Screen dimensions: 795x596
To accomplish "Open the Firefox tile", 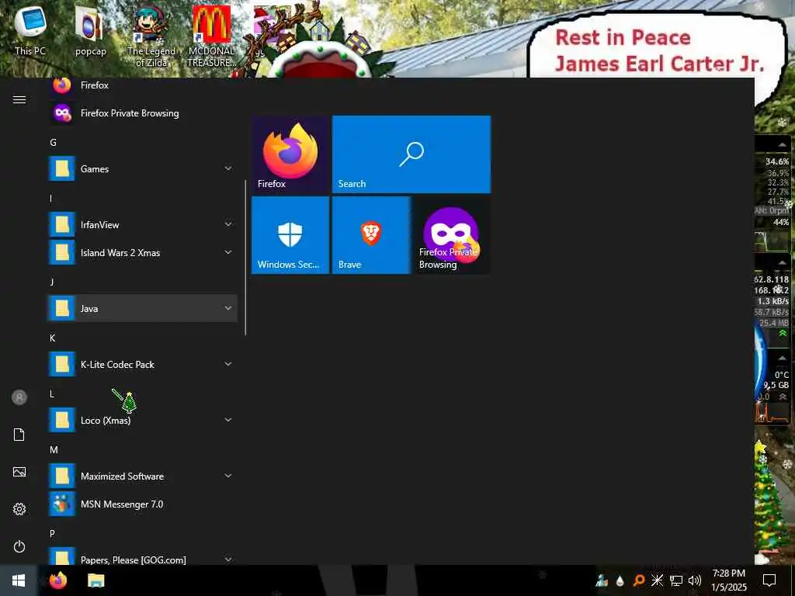I will coord(290,154).
